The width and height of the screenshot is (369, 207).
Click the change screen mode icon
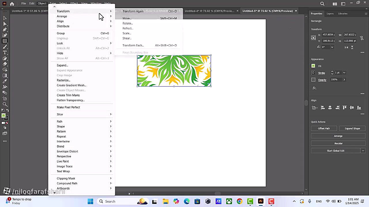coord(5,133)
